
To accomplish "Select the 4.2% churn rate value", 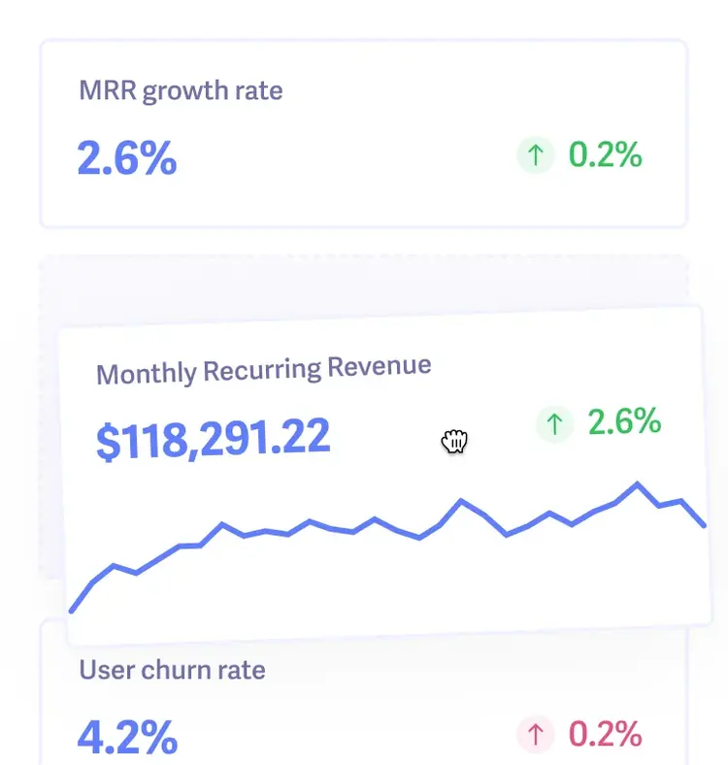I will click(x=127, y=737).
